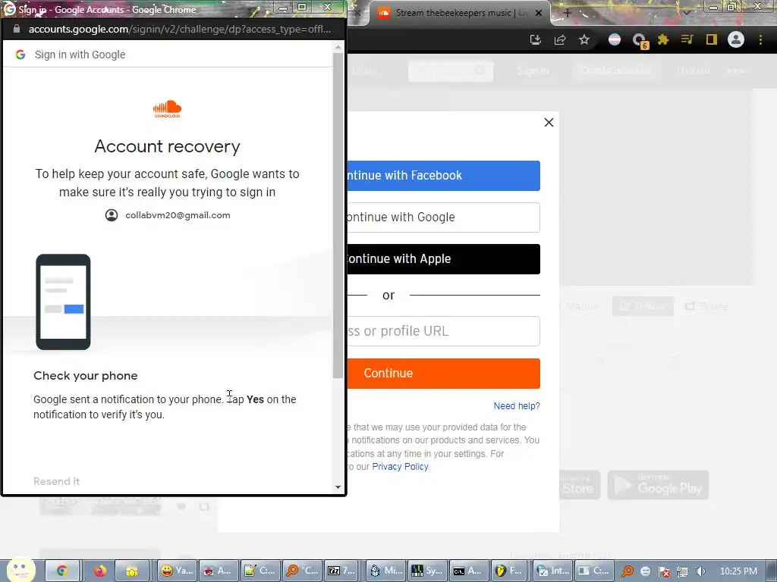
Task: Open Chrome from the taskbar
Action: (61, 571)
